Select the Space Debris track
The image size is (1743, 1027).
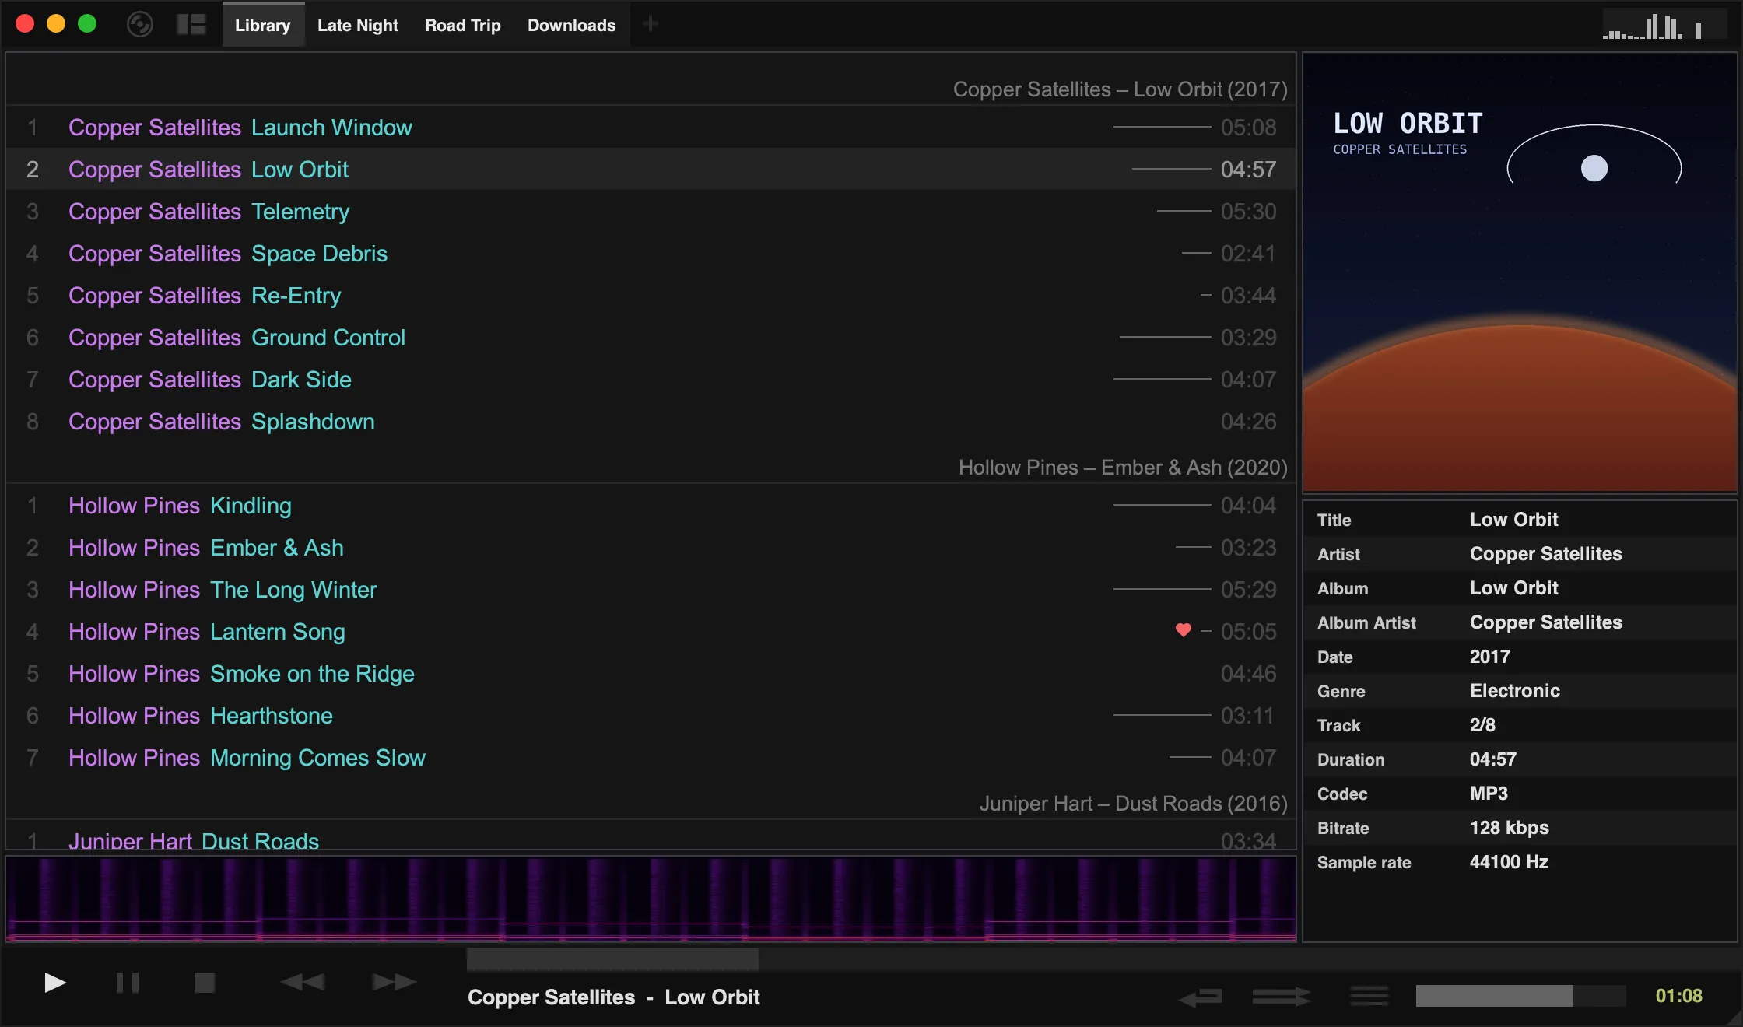(651, 254)
